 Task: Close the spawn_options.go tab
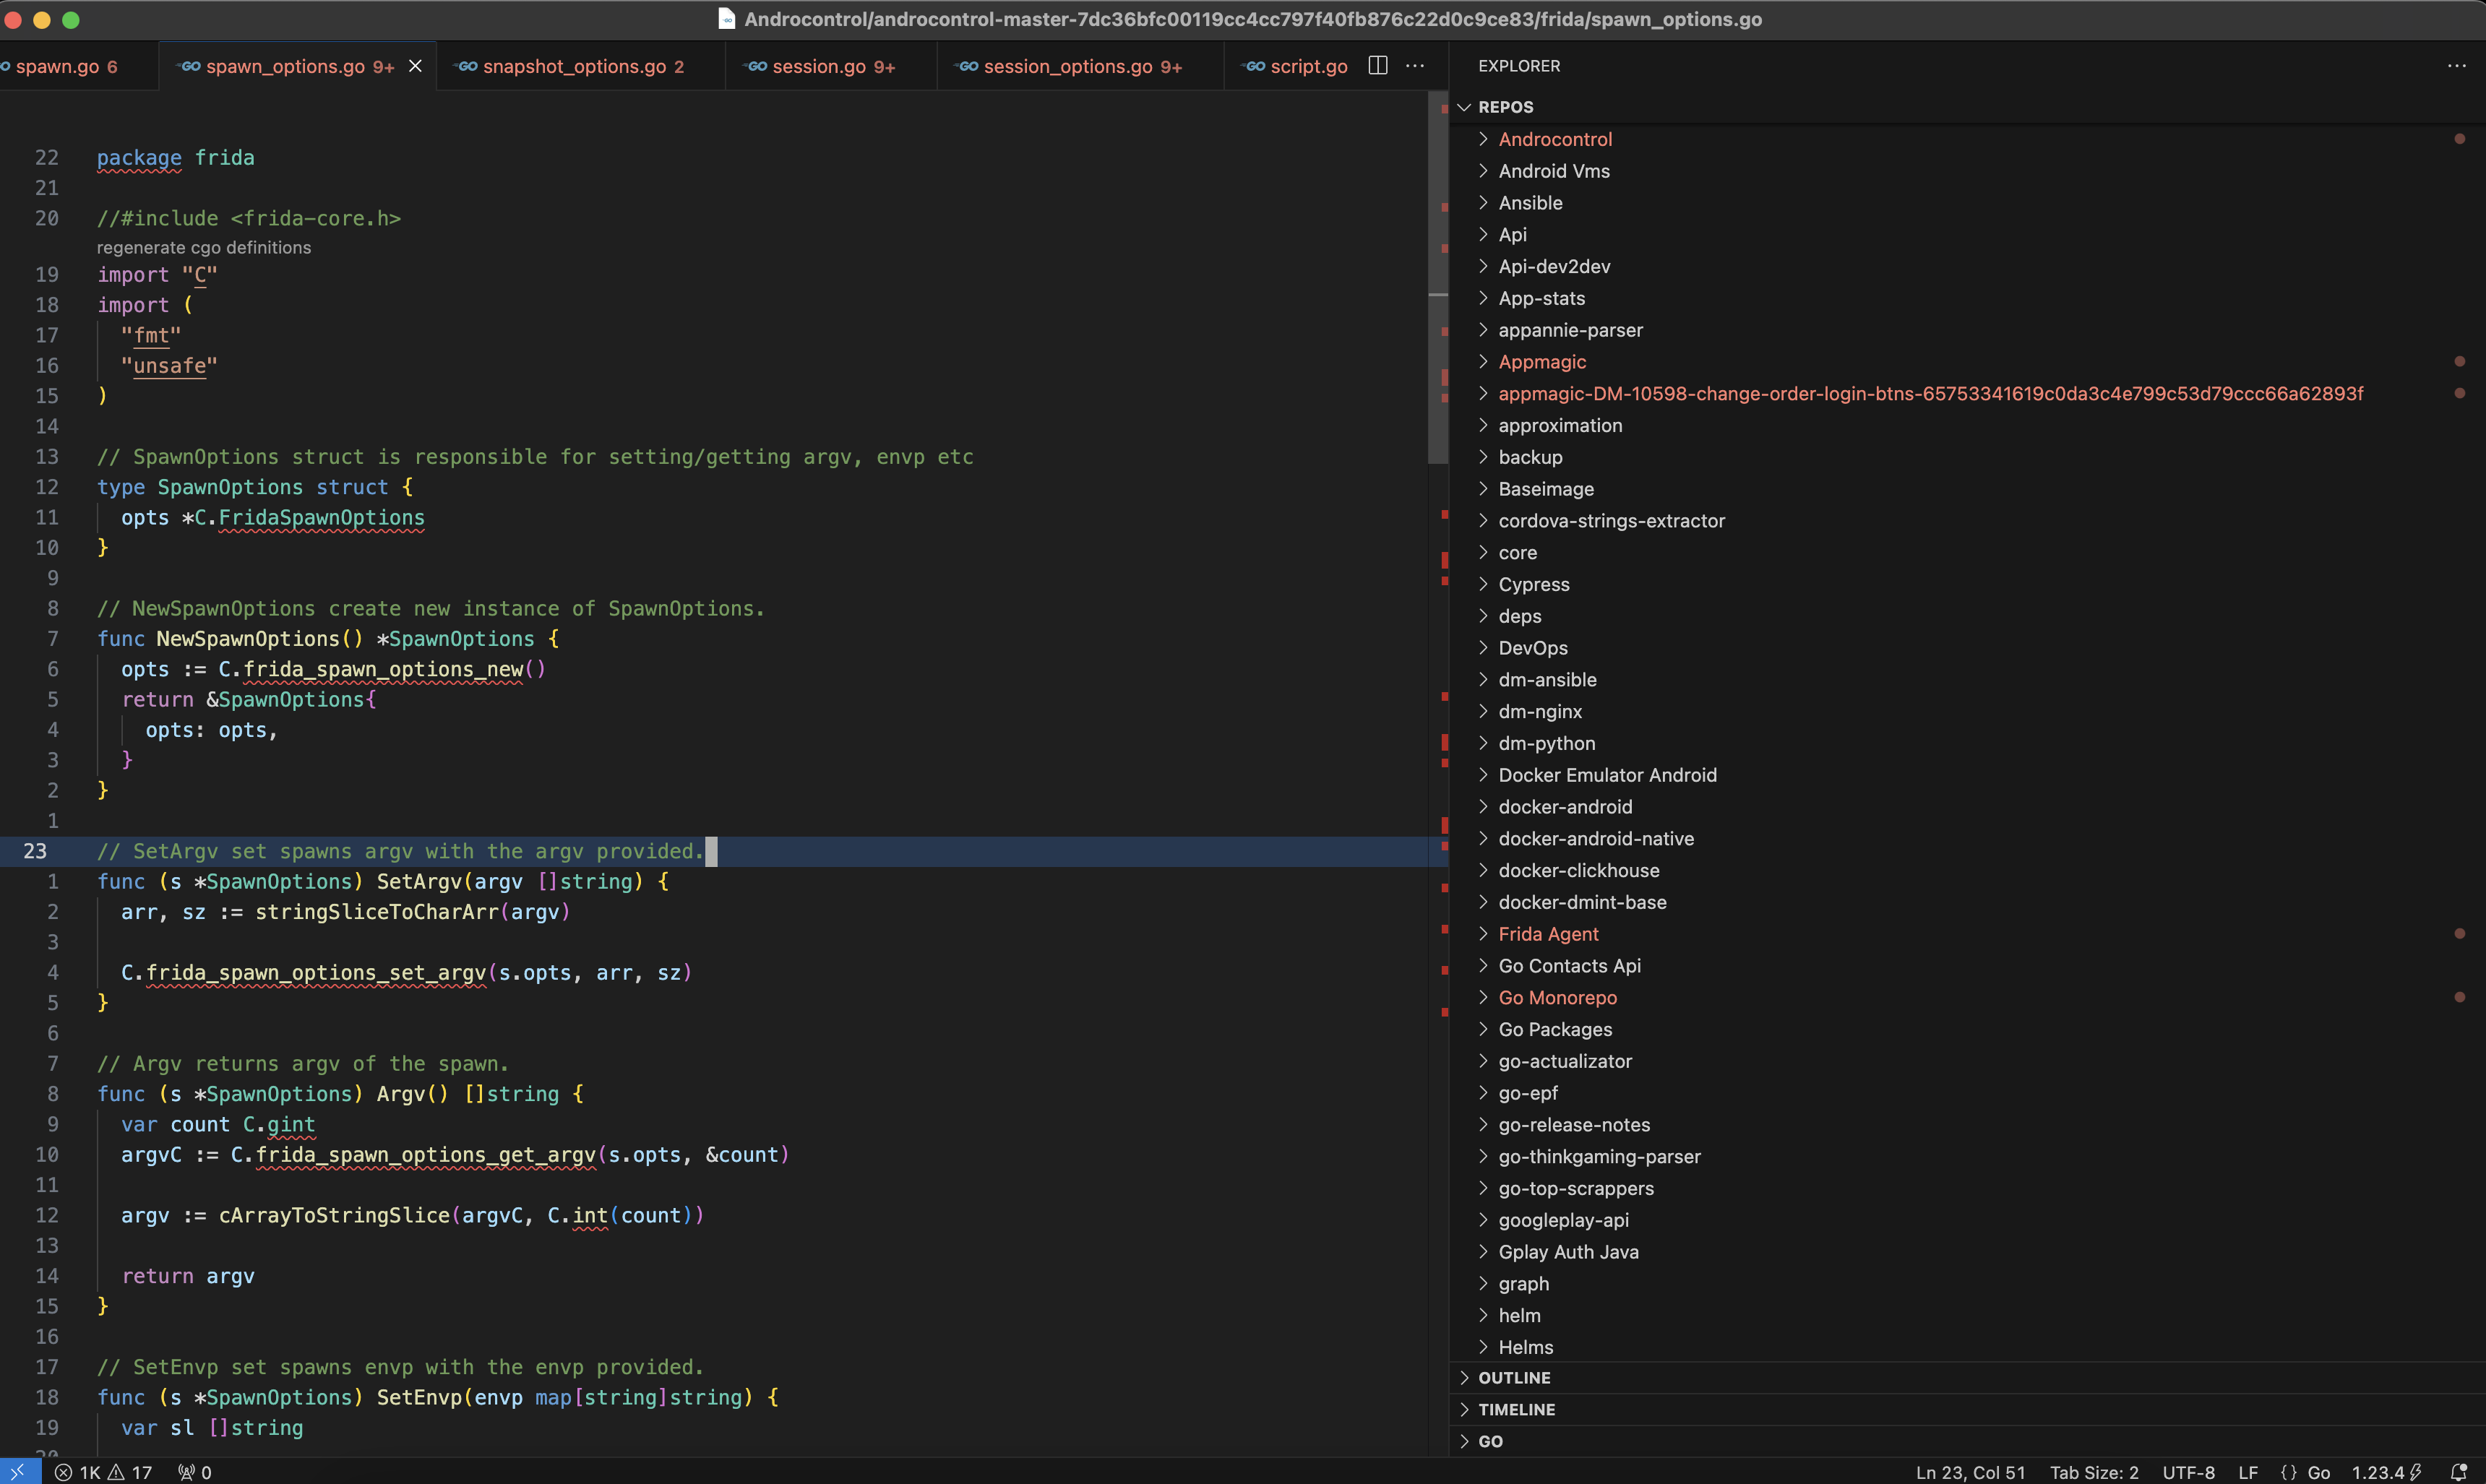pos(415,66)
